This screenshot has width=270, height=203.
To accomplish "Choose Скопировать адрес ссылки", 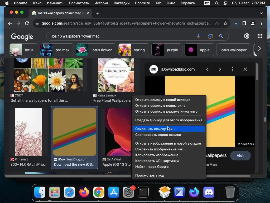I will tap(169, 135).
